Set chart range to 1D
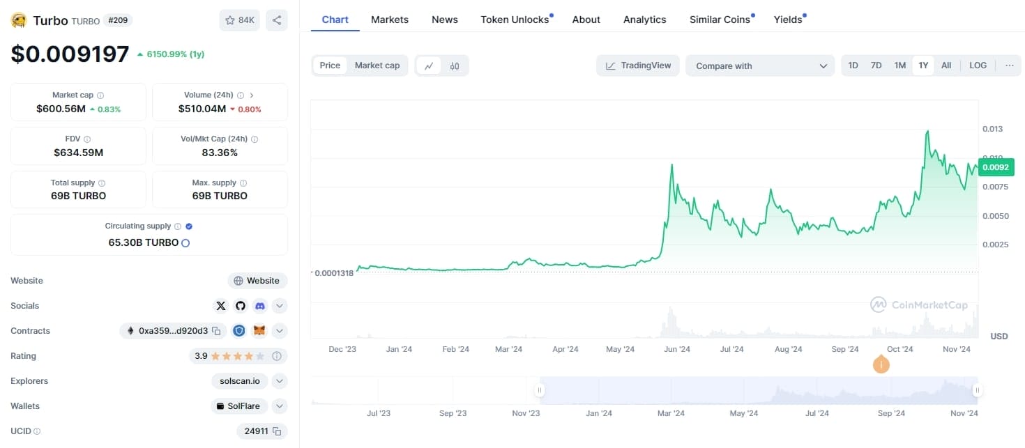 coord(853,65)
